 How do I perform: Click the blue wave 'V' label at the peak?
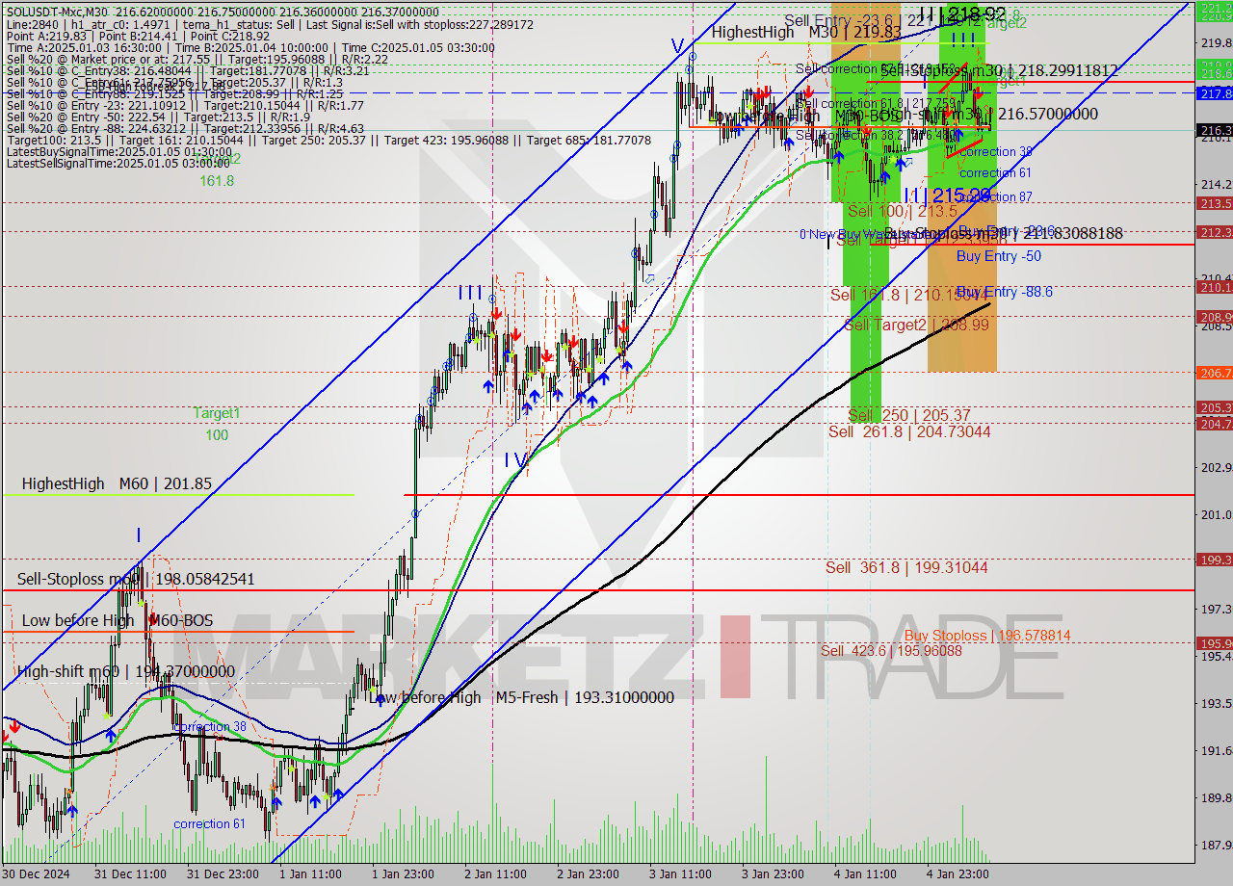click(678, 45)
